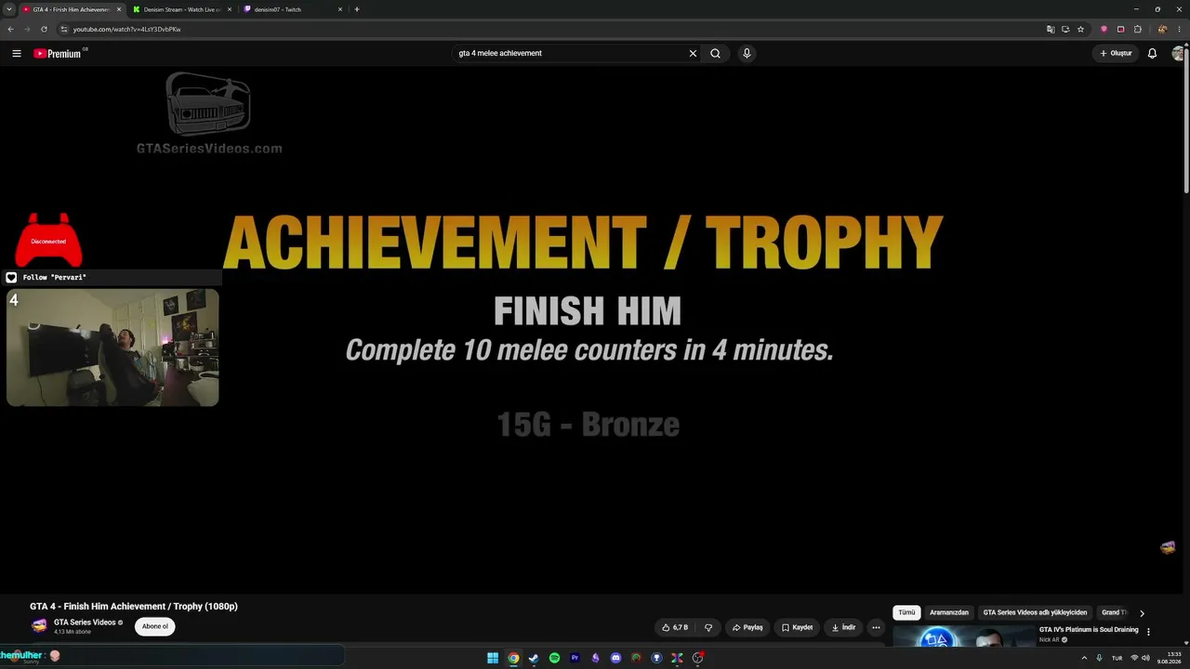
Task: Click the address bar URL
Action: (x=126, y=29)
